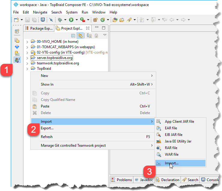The height and width of the screenshot is (191, 222).
Task: Expand the 01-TOMCAT_WEBAPPS project
Action: (27, 47)
